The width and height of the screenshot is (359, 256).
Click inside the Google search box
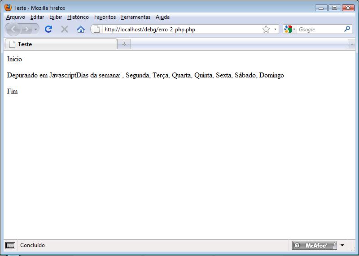click(320, 30)
